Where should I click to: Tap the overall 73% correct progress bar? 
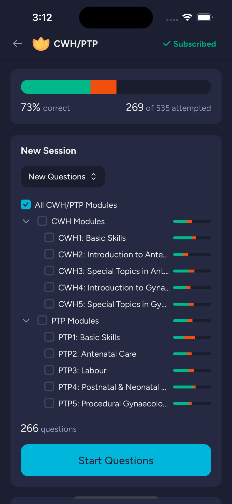pos(116,87)
